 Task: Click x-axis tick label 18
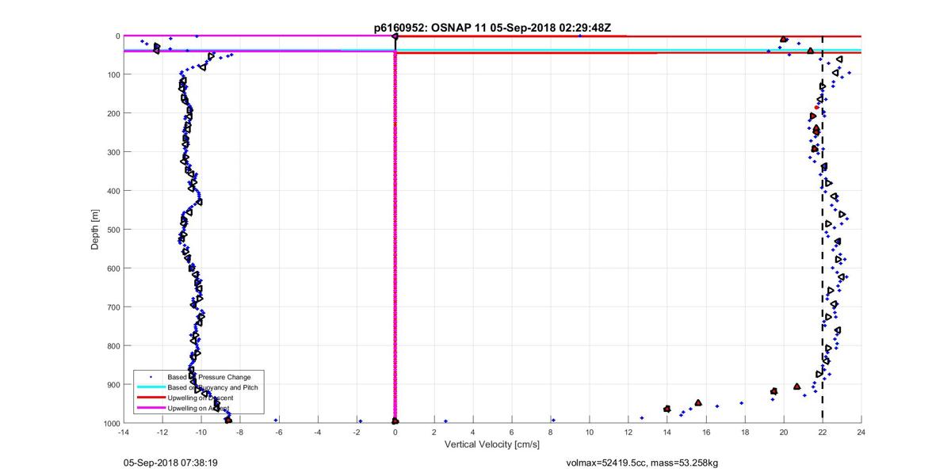(x=745, y=432)
